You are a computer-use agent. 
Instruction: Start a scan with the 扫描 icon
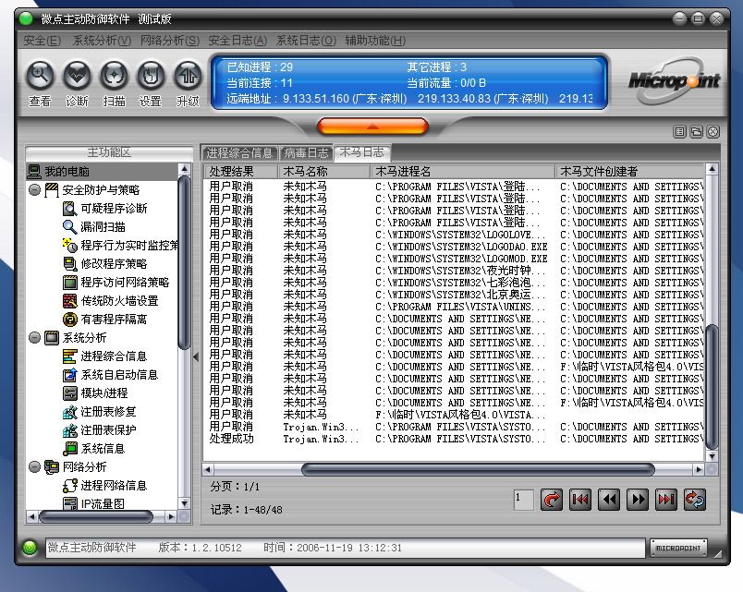[114, 76]
